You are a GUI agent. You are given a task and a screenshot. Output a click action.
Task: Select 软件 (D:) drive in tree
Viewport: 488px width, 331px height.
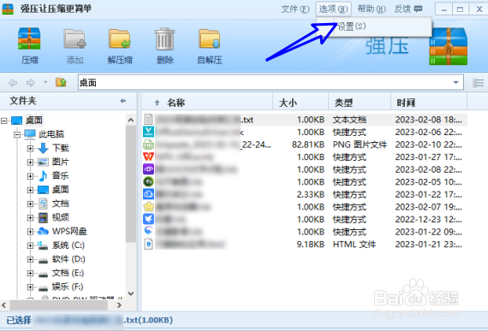pyautogui.click(x=68, y=259)
